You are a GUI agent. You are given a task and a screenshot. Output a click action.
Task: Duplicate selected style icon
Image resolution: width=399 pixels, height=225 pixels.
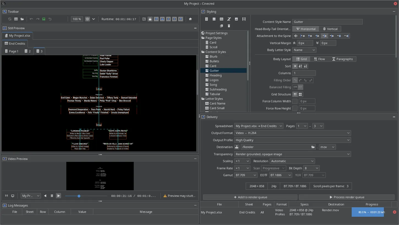(x=222, y=26)
